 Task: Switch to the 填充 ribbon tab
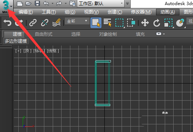tap(140, 34)
